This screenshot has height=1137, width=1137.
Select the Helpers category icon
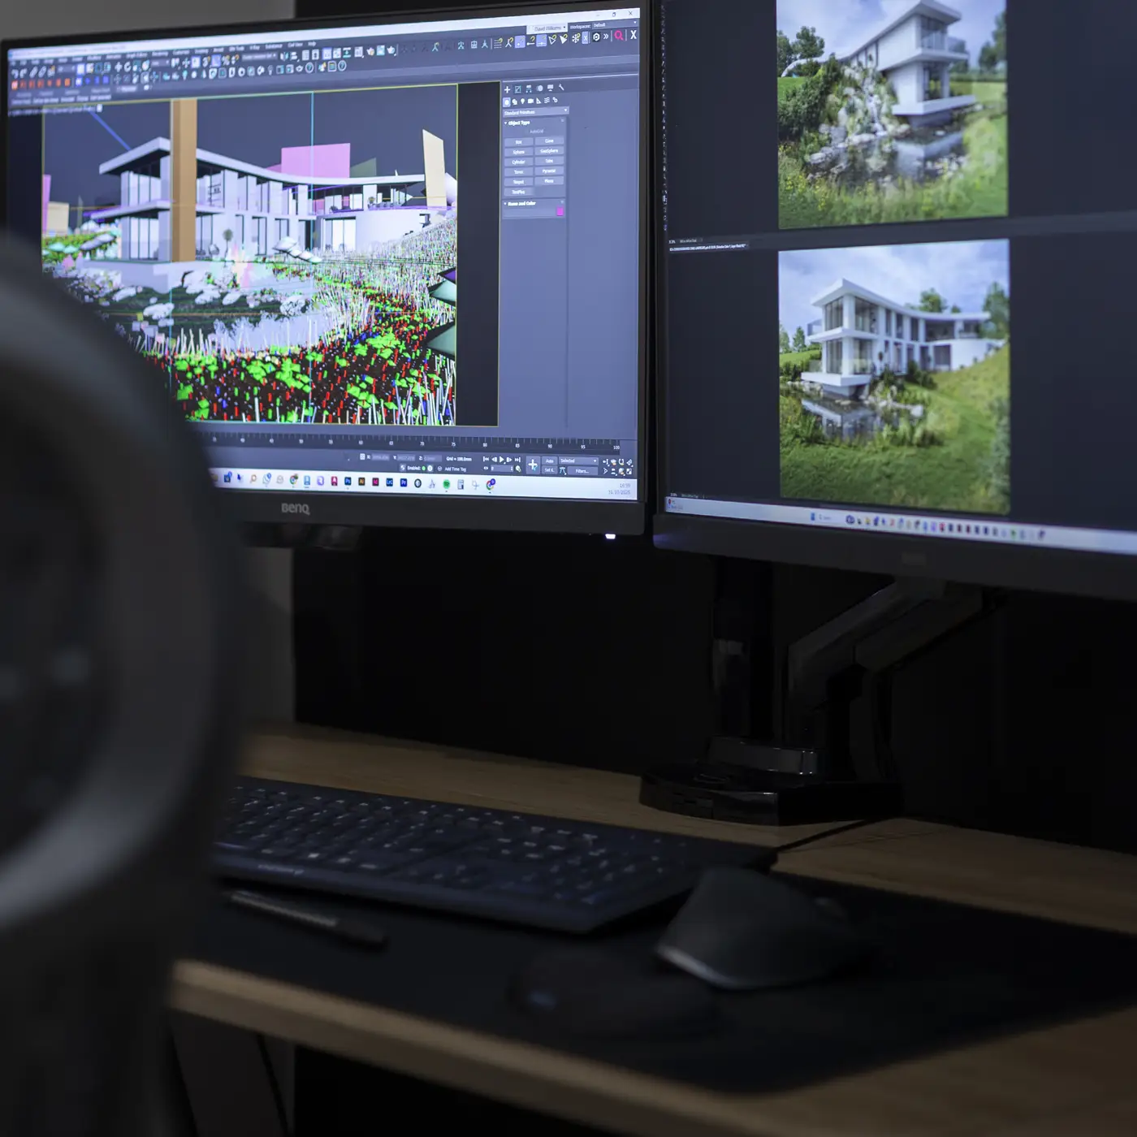pos(538,102)
